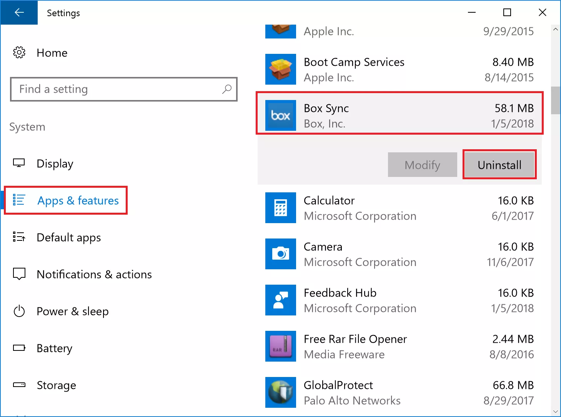The width and height of the screenshot is (561, 417).
Task: Focus the Find a setting search box
Action: 124,89
